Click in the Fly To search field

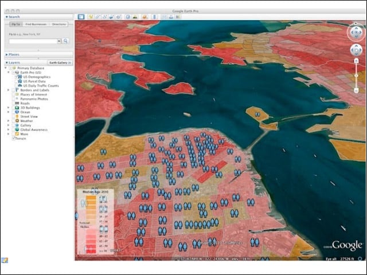pos(33,41)
